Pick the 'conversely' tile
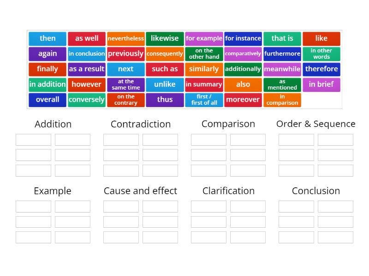Viewport: 369px width, 276px height. 87,100
